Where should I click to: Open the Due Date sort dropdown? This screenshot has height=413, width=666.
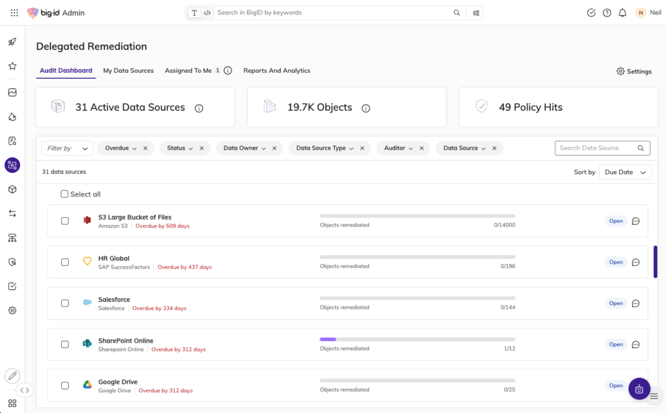625,172
